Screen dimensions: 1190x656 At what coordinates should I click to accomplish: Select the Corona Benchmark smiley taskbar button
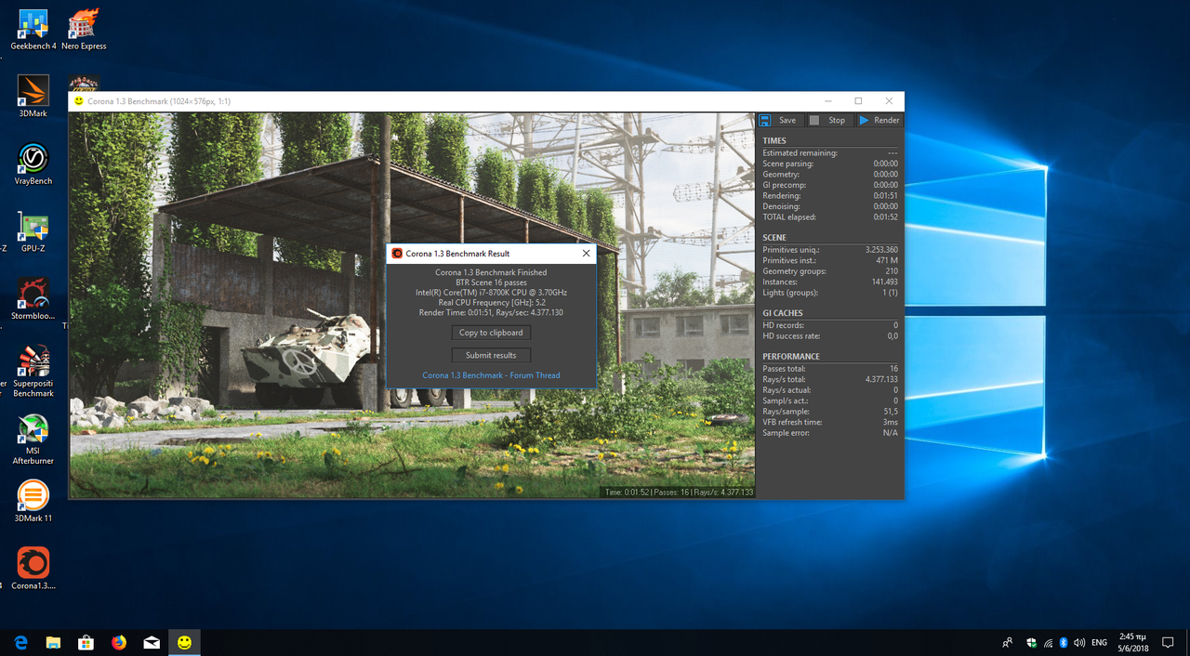click(x=185, y=642)
